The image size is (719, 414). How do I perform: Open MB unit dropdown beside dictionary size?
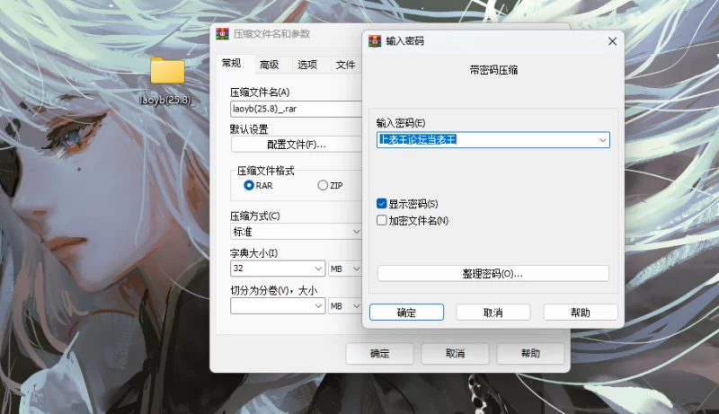tap(345, 269)
